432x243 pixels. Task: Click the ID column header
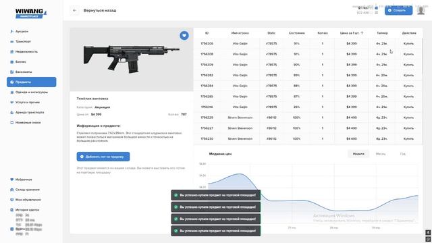click(x=207, y=33)
